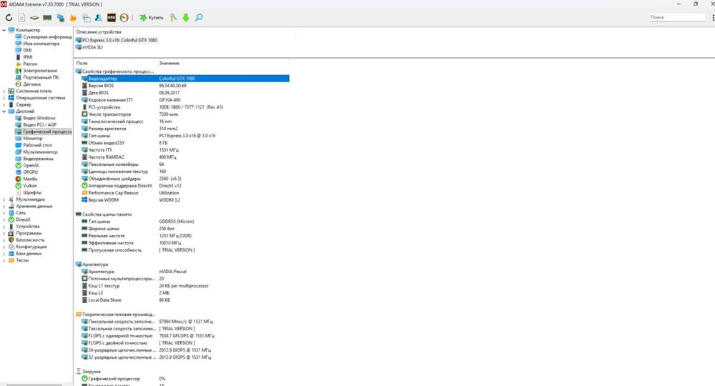This screenshot has width=715, height=386.
Task: Expand the Системная плата node
Action: [x=4, y=91]
